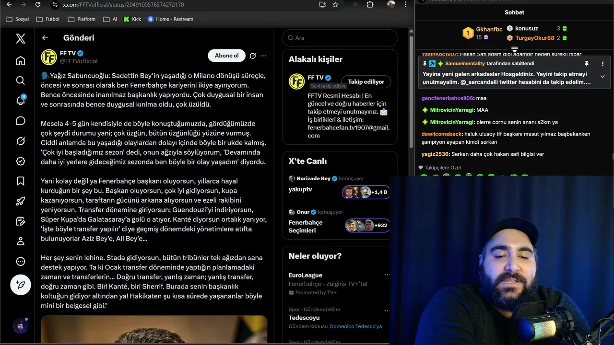Image resolution: width=614 pixels, height=345 pixels.
Task: Open the account avatar at sidebar bottom
Action: pyautogui.click(x=20, y=327)
